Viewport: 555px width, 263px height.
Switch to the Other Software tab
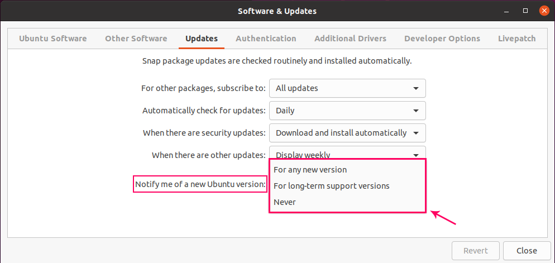click(x=136, y=39)
